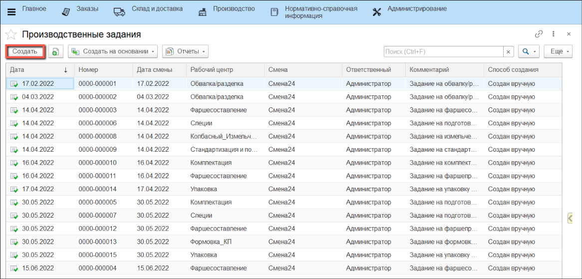The image size is (582, 279).
Task: Open the Еще dropdown menu
Action: 559,51
